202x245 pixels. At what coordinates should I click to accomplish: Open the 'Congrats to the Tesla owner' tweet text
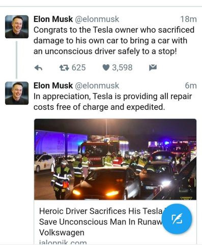[114, 40]
